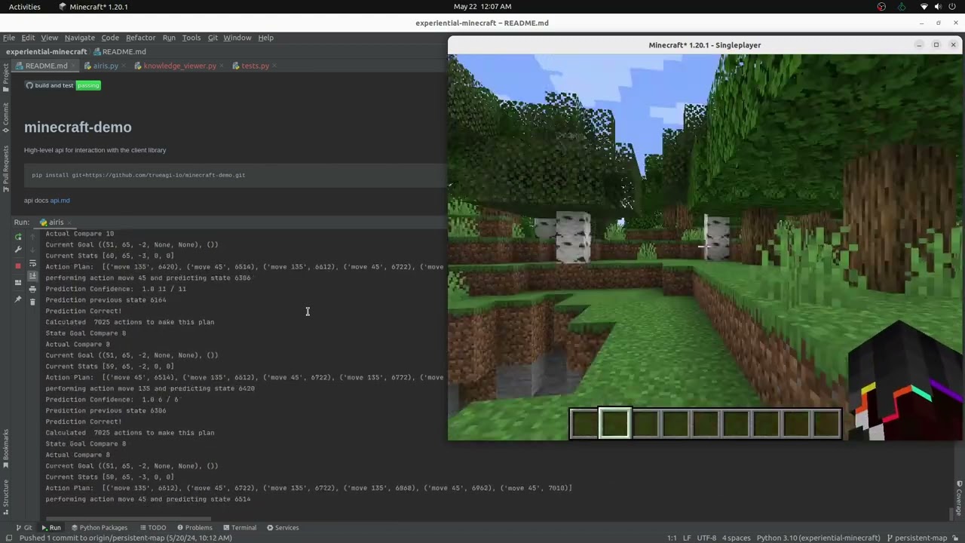965x543 pixels.
Task: Close the airis run tab
Action: coord(70,222)
